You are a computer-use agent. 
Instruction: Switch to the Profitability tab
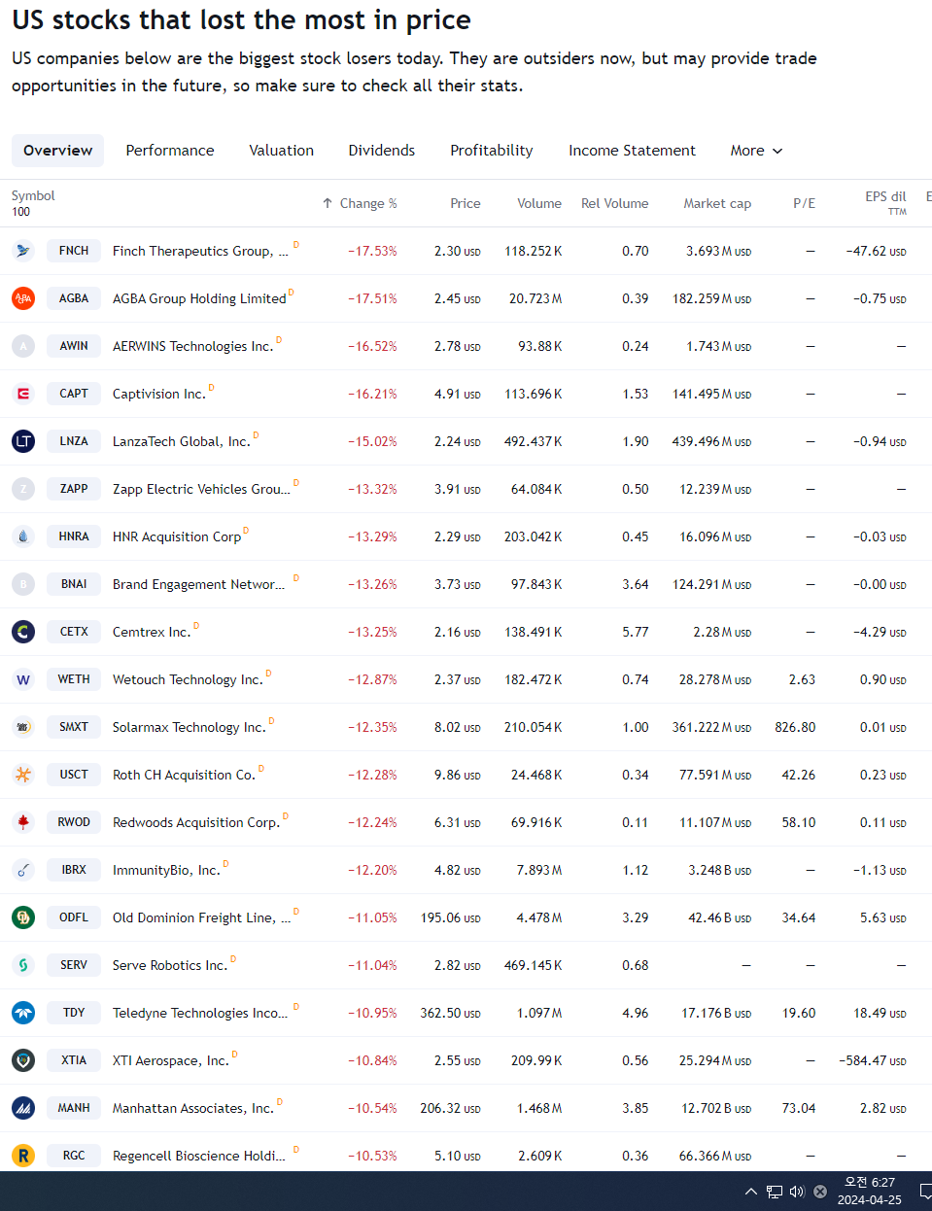(x=492, y=151)
